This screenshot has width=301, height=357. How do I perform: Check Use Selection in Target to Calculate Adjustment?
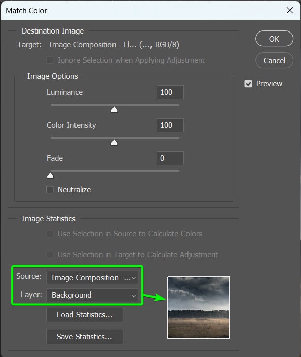tap(50, 255)
